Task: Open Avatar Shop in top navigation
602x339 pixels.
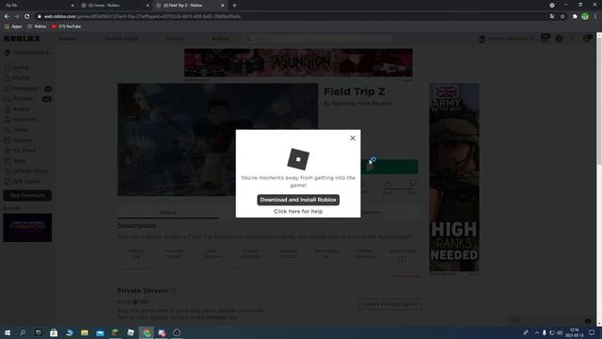Action: [x=121, y=39]
